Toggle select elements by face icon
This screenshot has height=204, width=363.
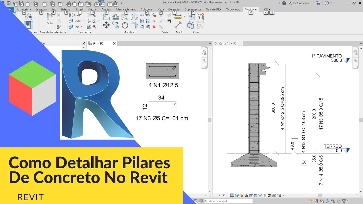(327, 201)
